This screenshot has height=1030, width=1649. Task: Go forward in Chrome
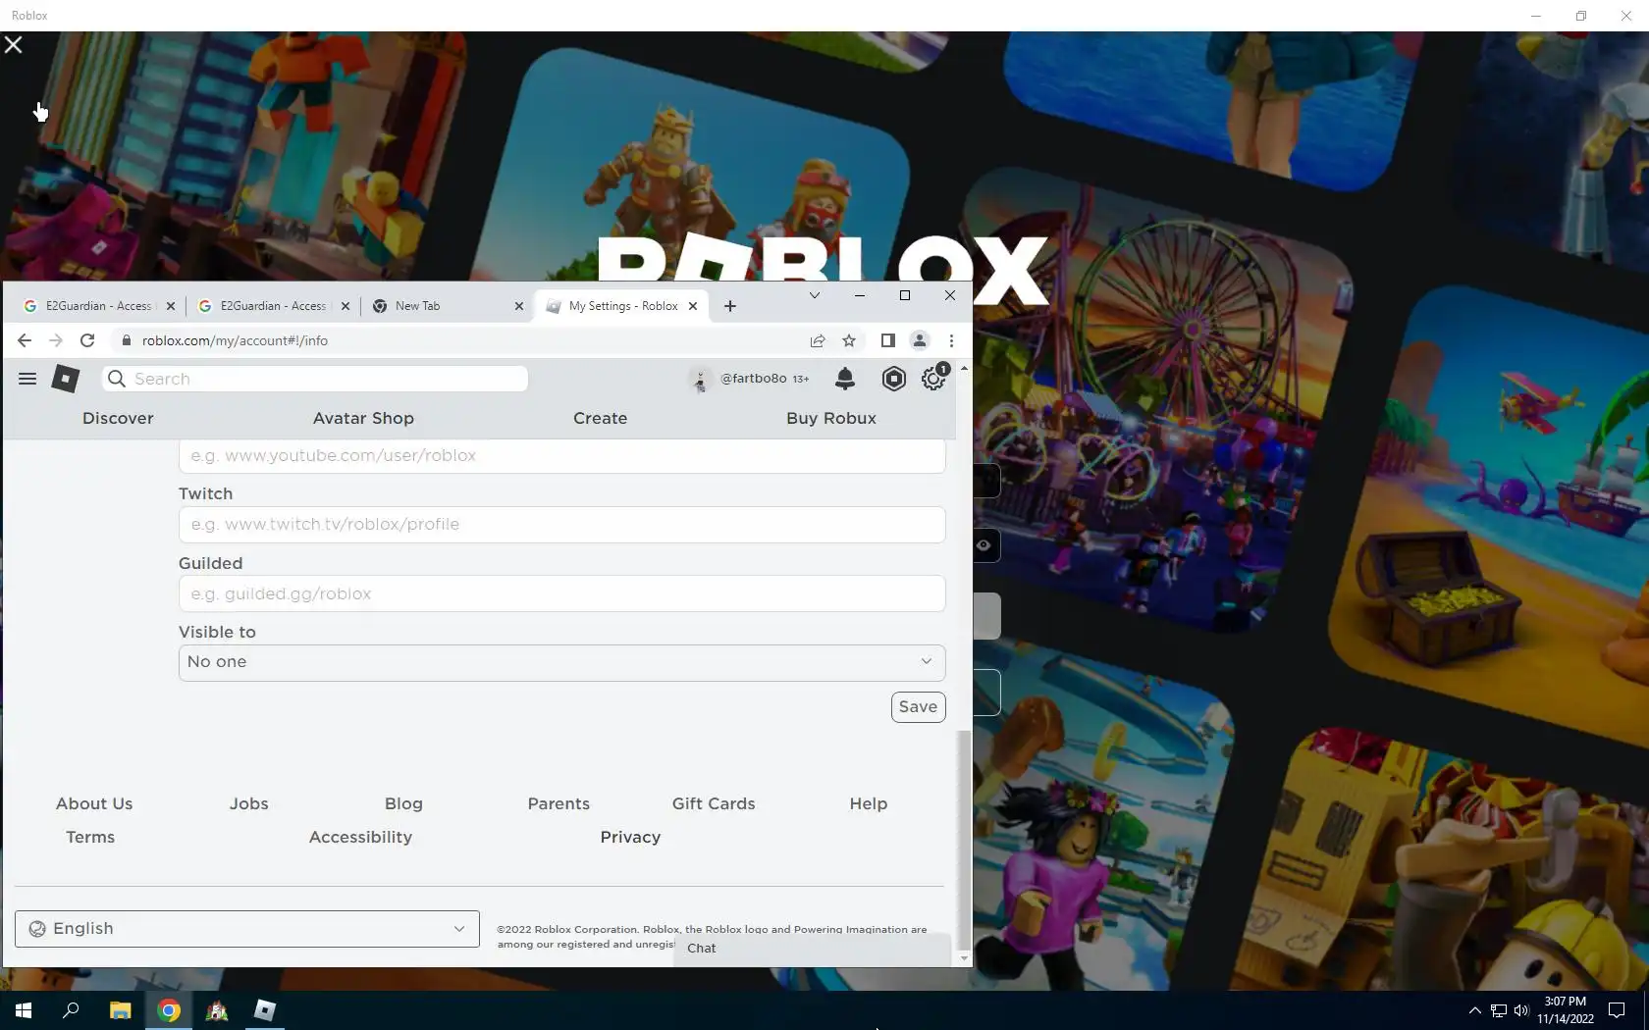click(56, 340)
